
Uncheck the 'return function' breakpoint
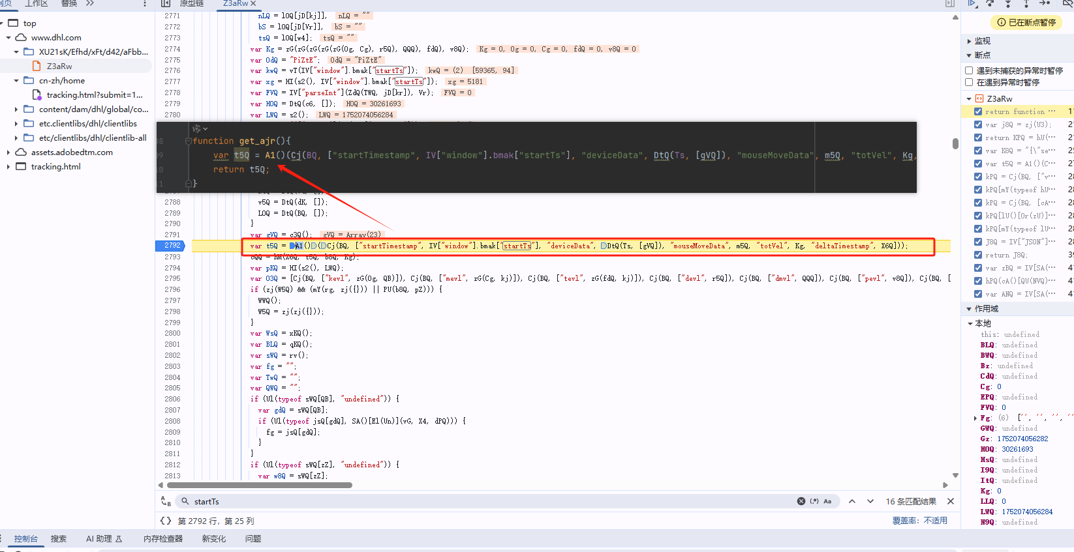(x=978, y=111)
